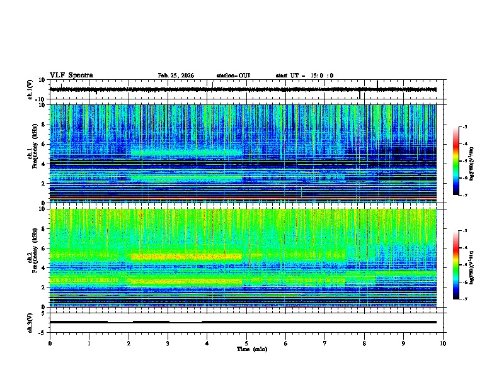Click the green 5 kHz band in ch.1 spectrogram

(x=186, y=153)
